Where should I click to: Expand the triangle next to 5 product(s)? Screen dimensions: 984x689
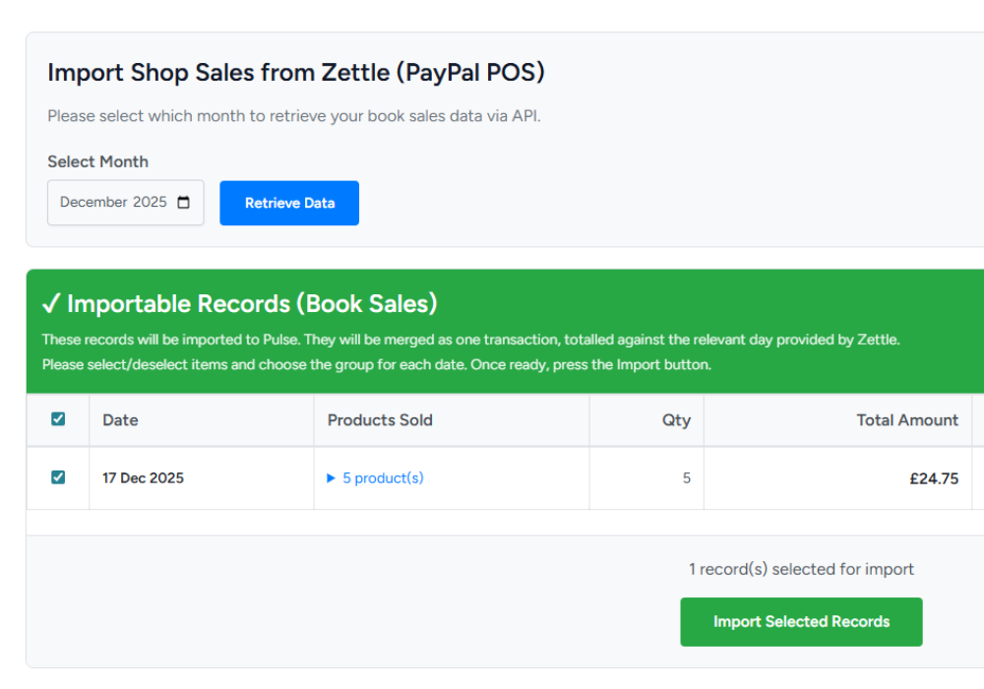pyautogui.click(x=332, y=478)
